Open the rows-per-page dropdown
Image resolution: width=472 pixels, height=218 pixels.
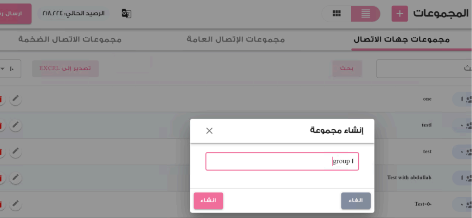click(x=8, y=68)
